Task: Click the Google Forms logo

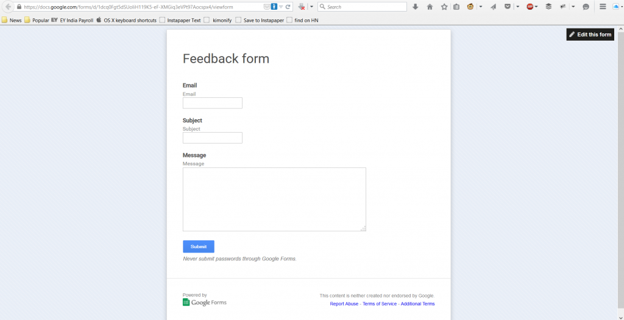Action: point(205,302)
